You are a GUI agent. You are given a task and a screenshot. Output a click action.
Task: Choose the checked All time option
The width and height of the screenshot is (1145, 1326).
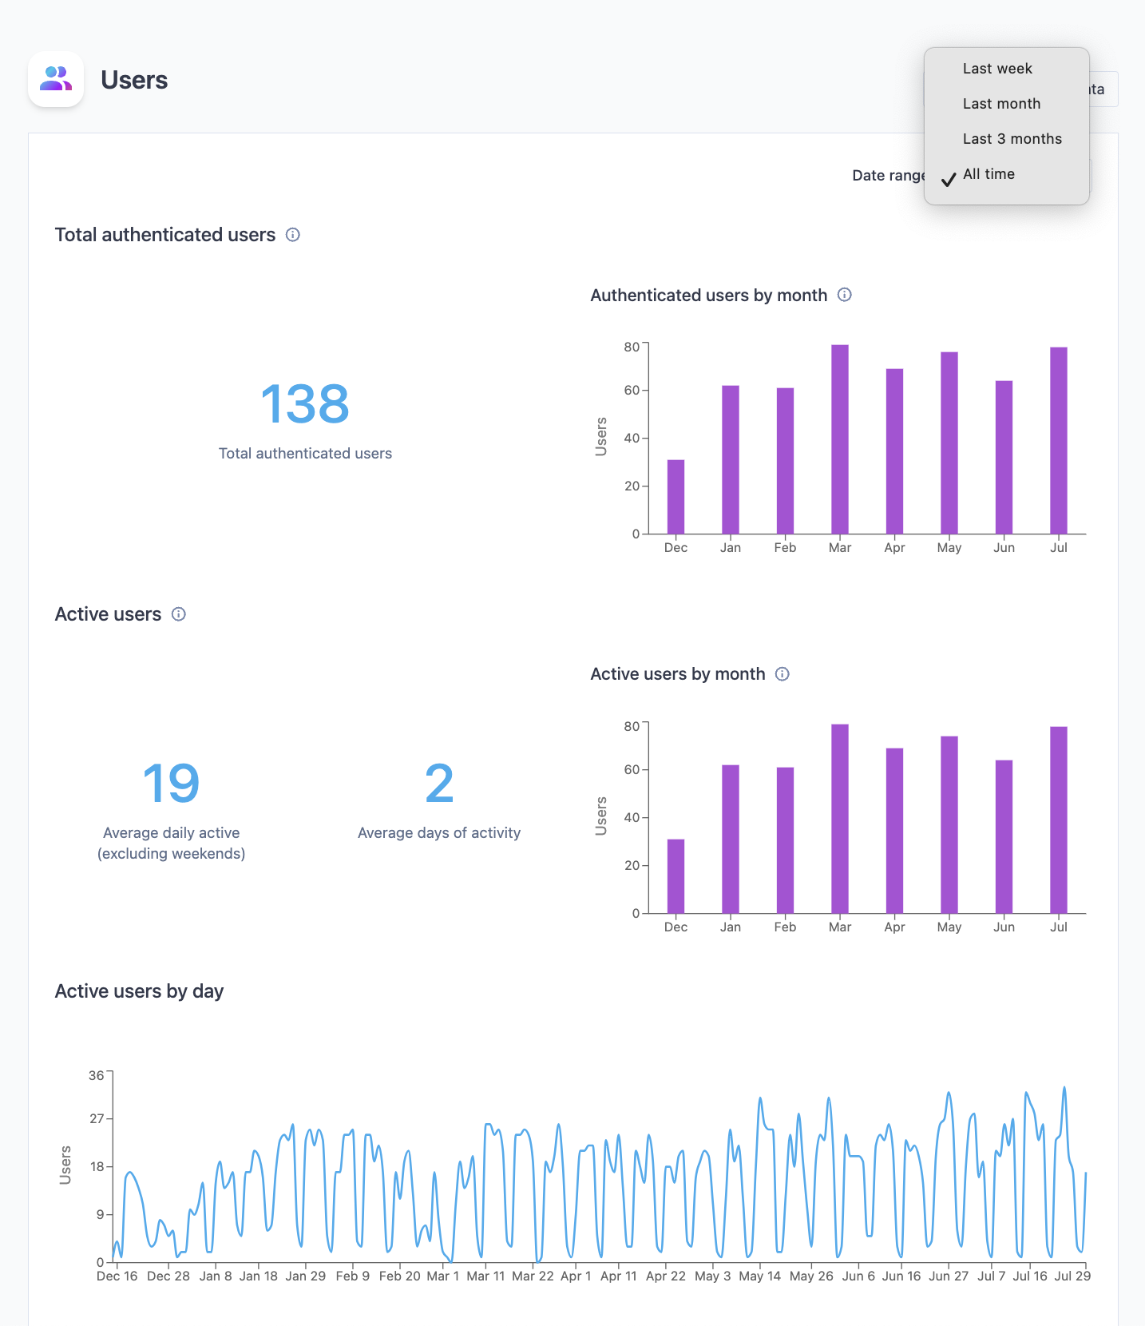point(1007,174)
